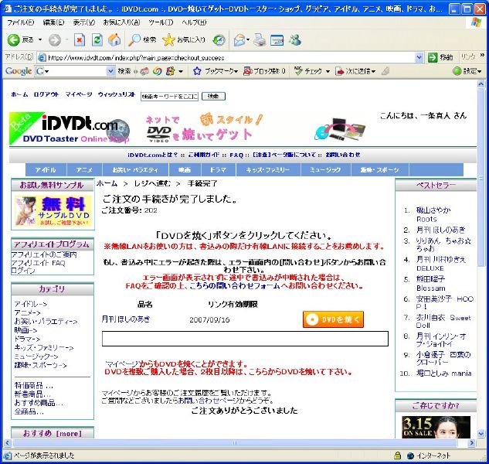The image size is (489, 464).
Task: Open the ウィッシュリスト link
Action: [117, 94]
